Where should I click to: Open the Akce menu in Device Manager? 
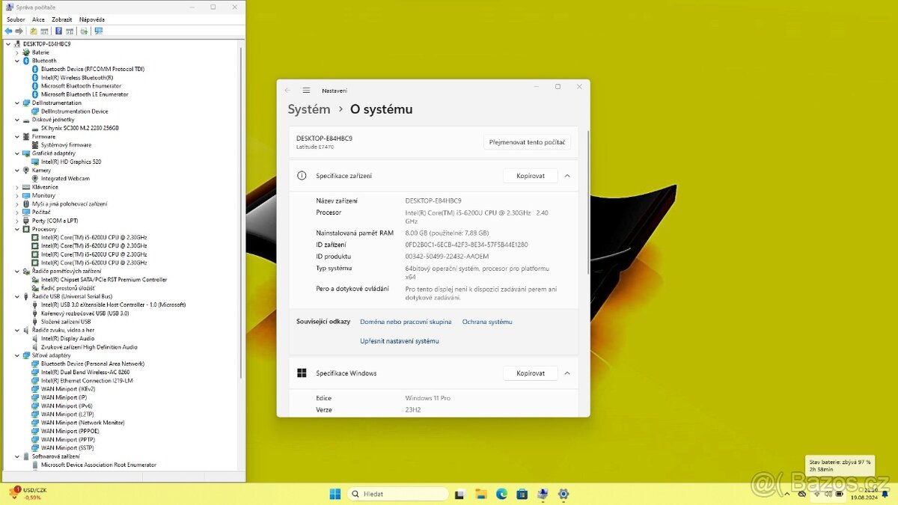coord(38,19)
